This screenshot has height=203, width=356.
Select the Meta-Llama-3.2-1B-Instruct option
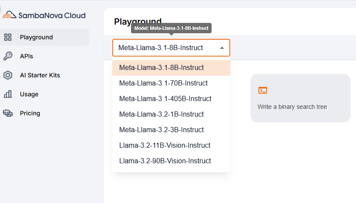161,114
